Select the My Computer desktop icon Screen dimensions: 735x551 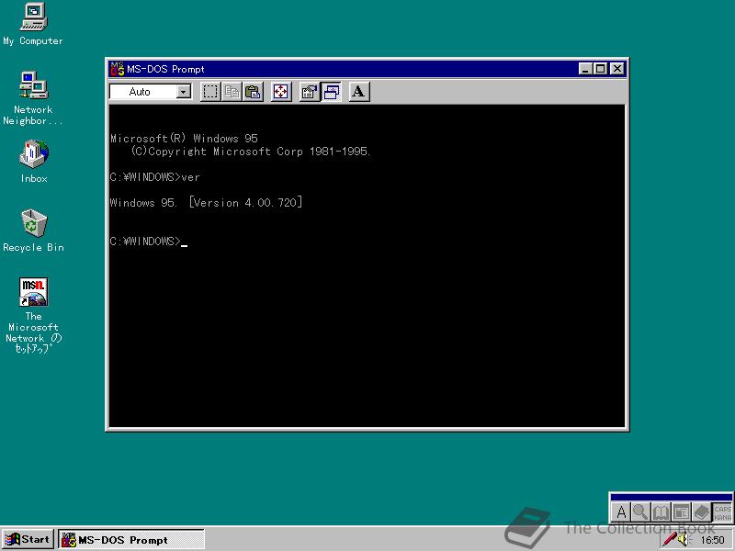tap(33, 25)
